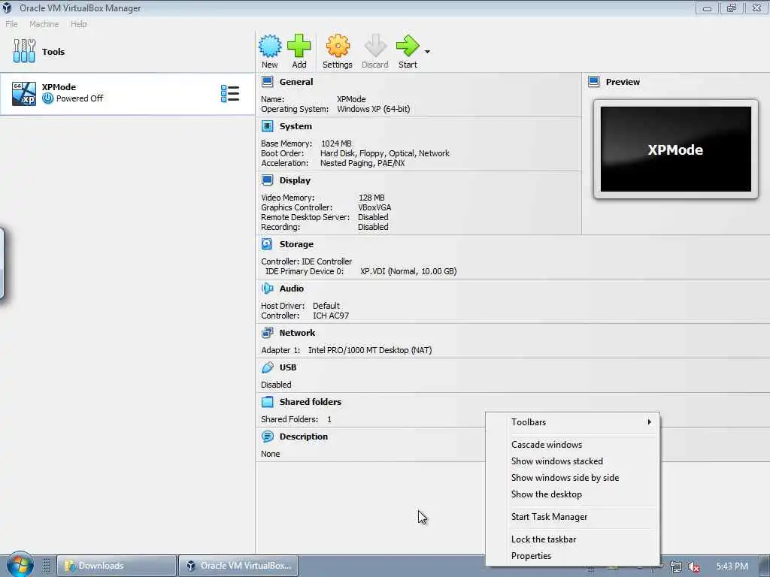Viewport: 770px width, 577px height.
Task: Open the Display settings header link
Action: 295,180
